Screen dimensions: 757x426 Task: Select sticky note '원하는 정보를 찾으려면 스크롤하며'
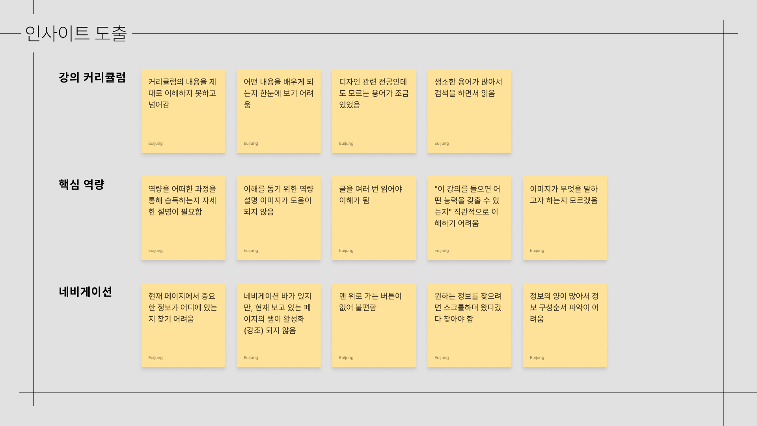[469, 325]
